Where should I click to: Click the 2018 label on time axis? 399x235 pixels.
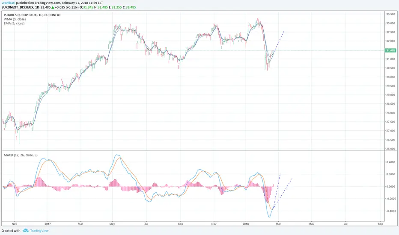246,224
